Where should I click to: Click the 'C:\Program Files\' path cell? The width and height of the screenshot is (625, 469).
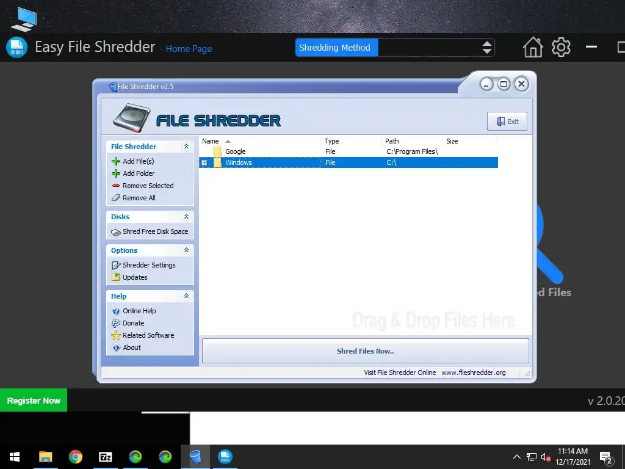[x=412, y=151]
